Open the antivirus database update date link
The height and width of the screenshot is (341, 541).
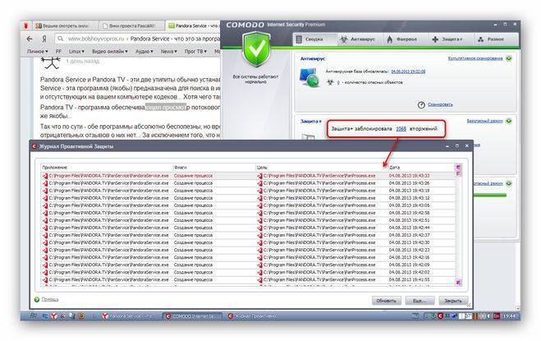point(408,71)
